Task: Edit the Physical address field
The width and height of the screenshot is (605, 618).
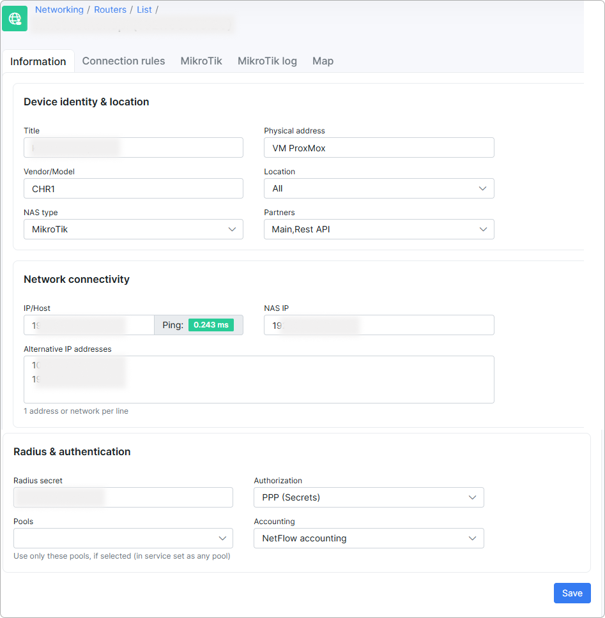Action: [379, 147]
